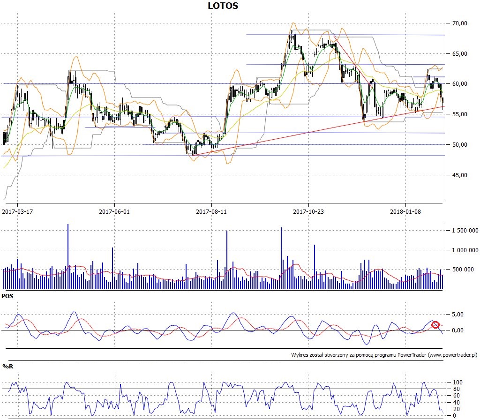Click the POS 5,00 axis label

click(457, 315)
